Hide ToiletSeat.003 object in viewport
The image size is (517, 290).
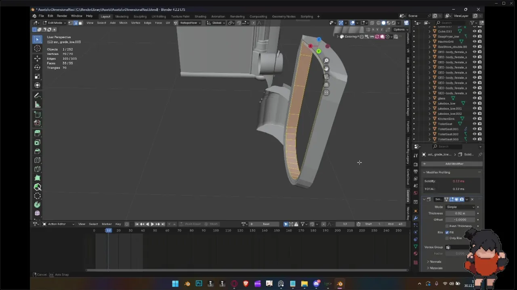pos(475,139)
